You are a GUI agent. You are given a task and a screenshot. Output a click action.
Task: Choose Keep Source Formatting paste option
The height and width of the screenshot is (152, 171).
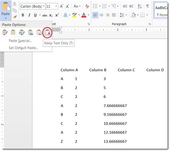click(5, 32)
